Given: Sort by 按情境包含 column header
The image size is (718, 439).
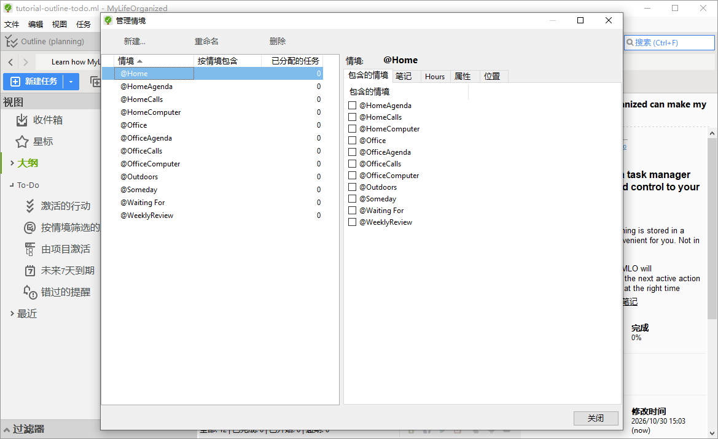Looking at the screenshot, I should [228, 61].
